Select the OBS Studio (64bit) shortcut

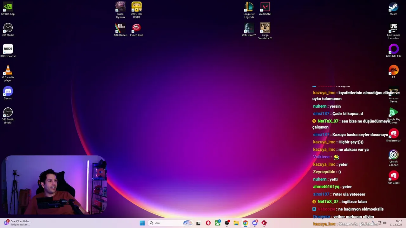[8, 116]
